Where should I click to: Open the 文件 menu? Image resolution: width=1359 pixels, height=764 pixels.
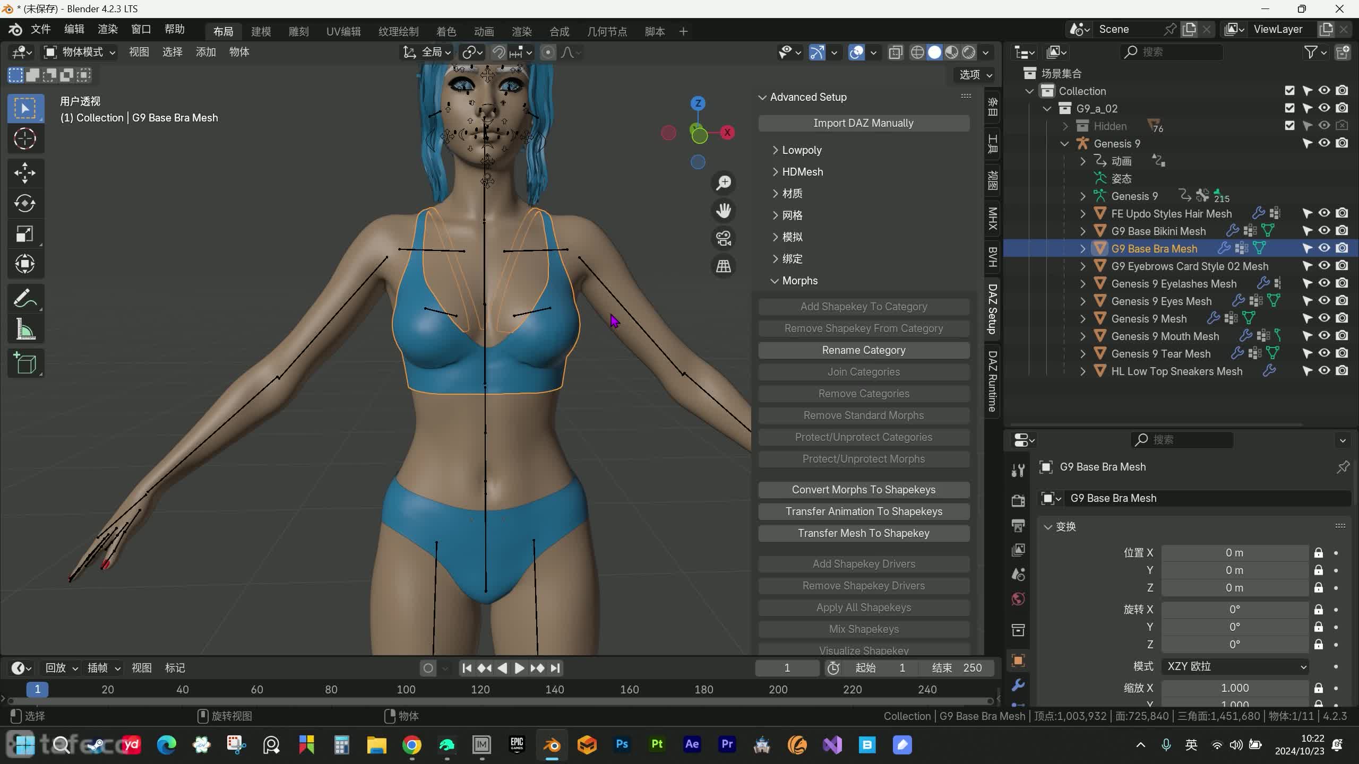(x=41, y=30)
